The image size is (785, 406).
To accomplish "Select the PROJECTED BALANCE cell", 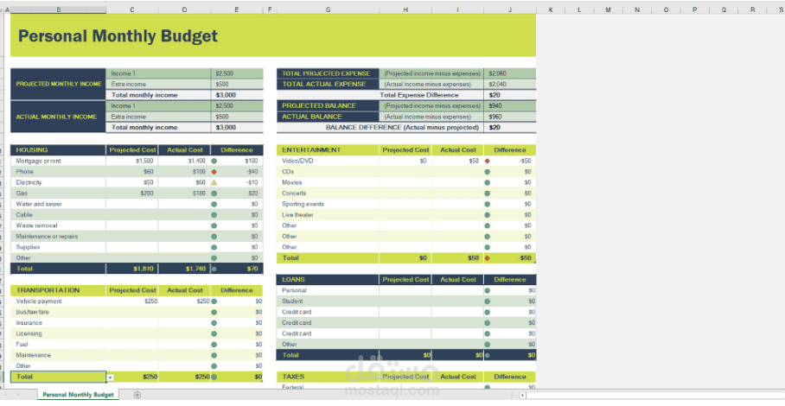I will [x=328, y=105].
